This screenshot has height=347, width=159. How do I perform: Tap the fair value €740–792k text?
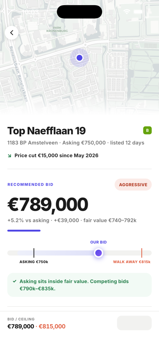click(x=110, y=220)
